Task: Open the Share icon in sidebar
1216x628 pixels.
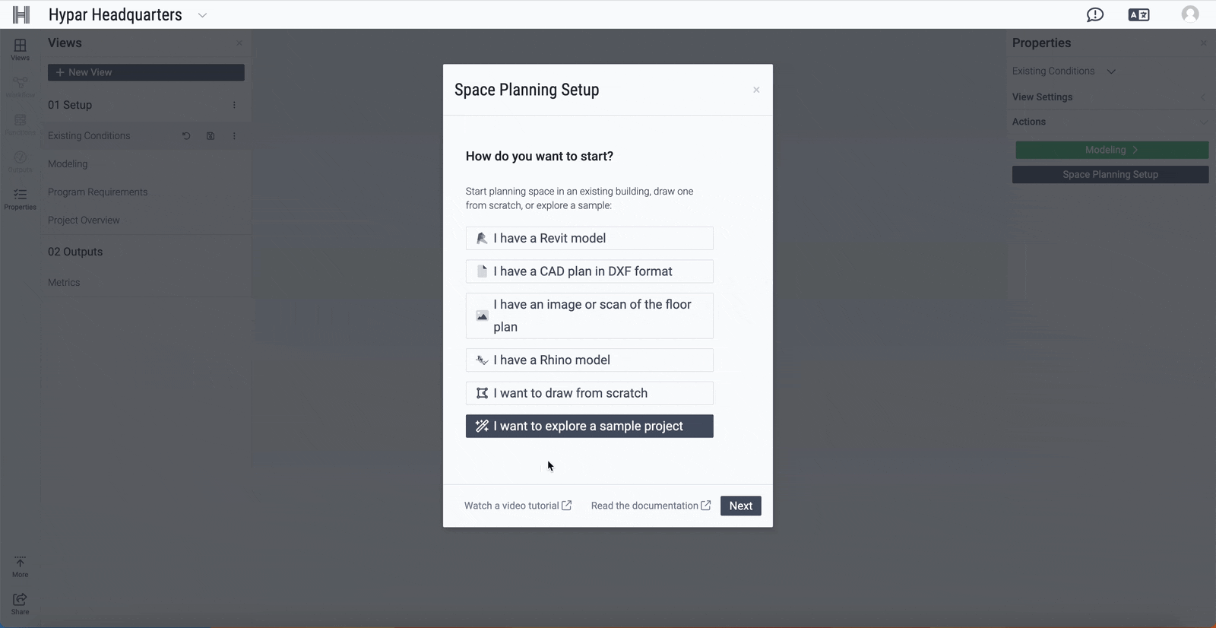Action: [x=20, y=604]
